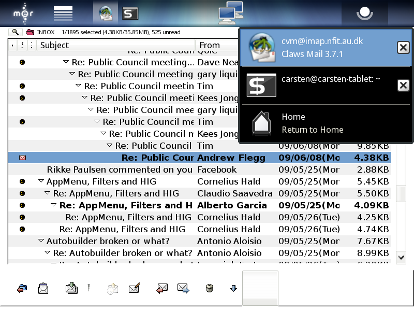
Task: Click the message list scrollbar down arrow
Action: pyautogui.click(x=401, y=257)
